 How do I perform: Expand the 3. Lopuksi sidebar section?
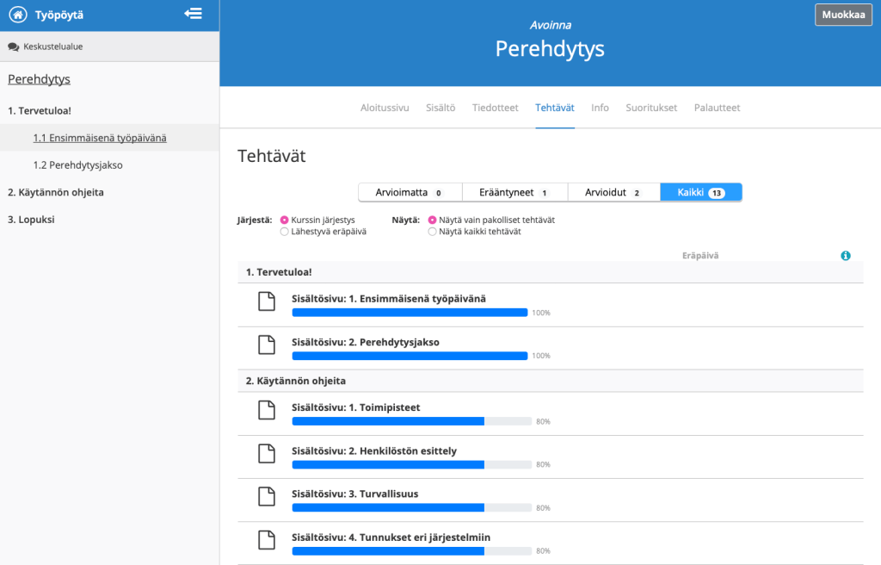click(x=31, y=220)
